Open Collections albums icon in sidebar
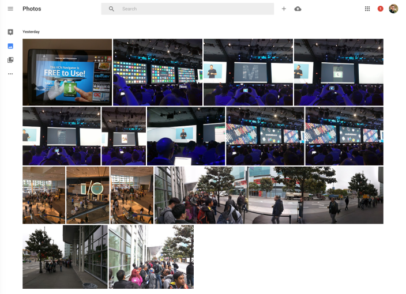The width and height of the screenshot is (406, 294). [10, 60]
